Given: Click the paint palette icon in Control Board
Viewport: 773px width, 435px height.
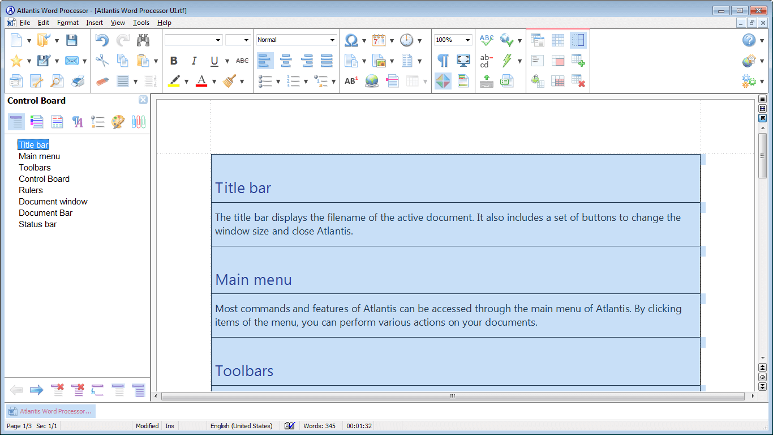Looking at the screenshot, I should click(118, 122).
